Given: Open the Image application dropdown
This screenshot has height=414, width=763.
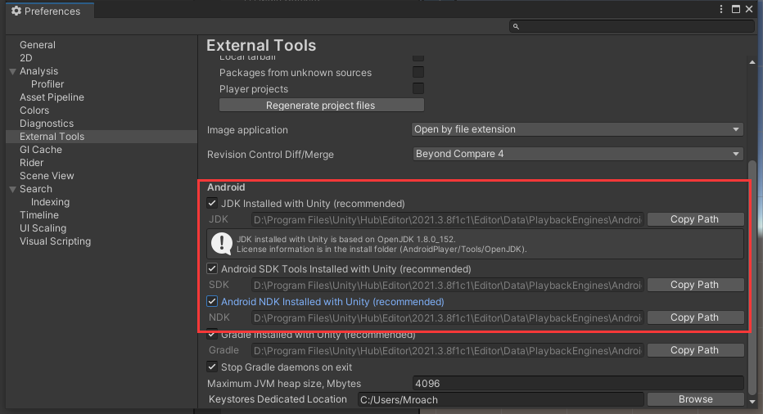Looking at the screenshot, I should coord(578,129).
